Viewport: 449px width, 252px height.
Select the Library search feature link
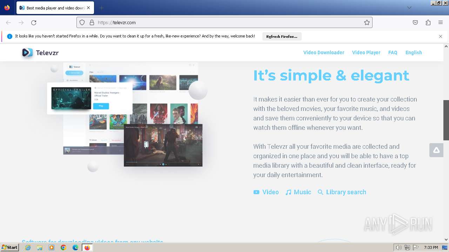click(x=342, y=192)
